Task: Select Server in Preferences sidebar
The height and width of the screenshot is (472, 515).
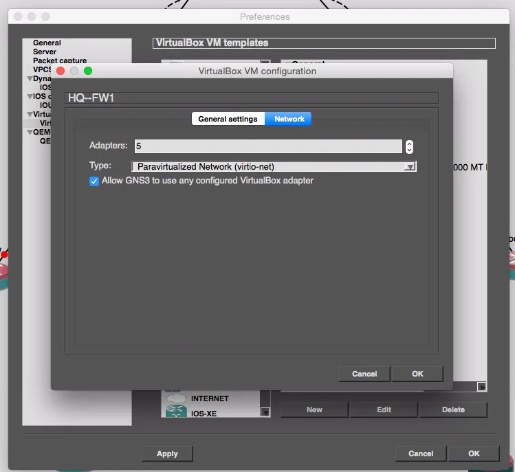Action: pos(45,52)
